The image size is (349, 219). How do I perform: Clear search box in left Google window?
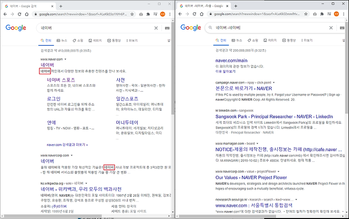(156, 28)
